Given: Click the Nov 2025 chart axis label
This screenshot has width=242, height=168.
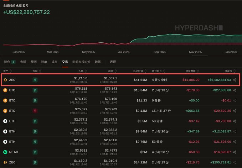Looking at the screenshot, I should pyautogui.click(x=195, y=52).
